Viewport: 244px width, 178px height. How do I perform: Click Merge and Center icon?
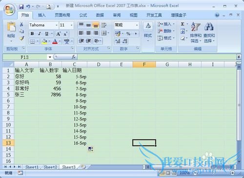103,33
